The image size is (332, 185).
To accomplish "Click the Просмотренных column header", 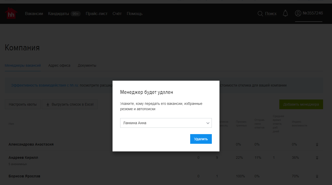I will [x=241, y=124].
